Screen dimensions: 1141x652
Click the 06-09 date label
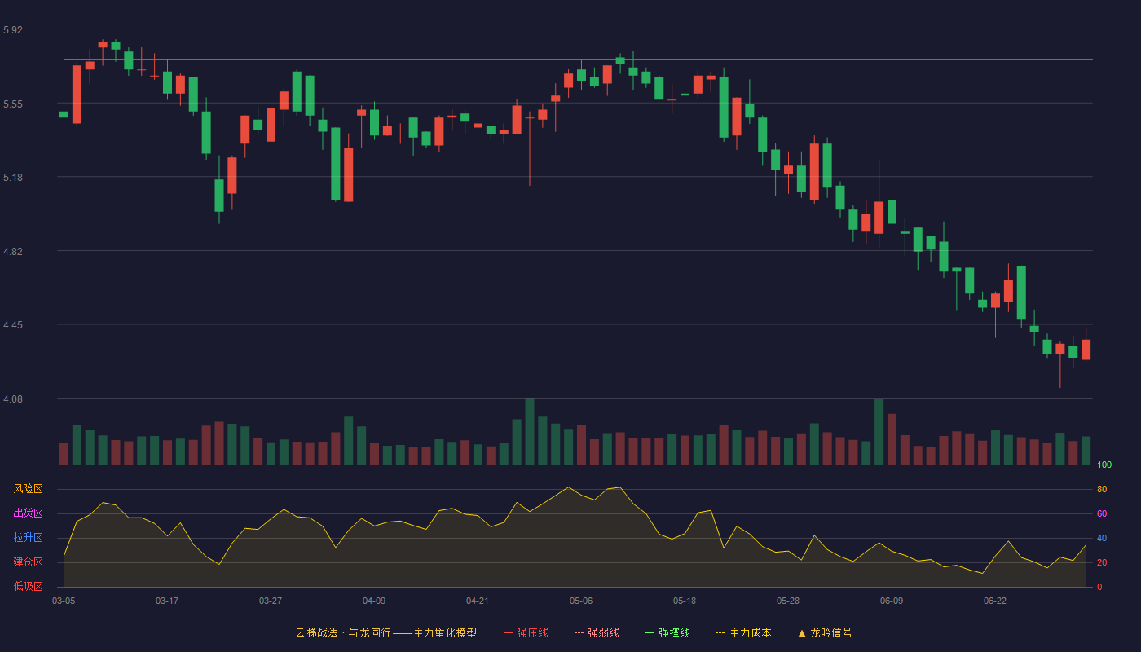click(x=892, y=601)
